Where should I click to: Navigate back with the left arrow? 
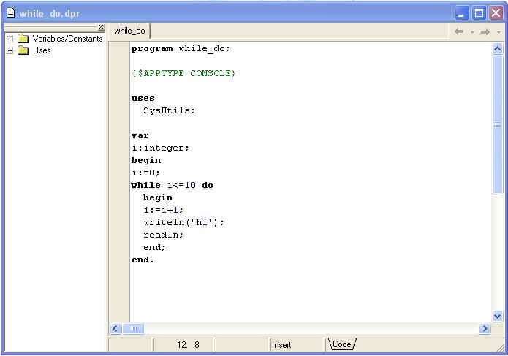[459, 31]
